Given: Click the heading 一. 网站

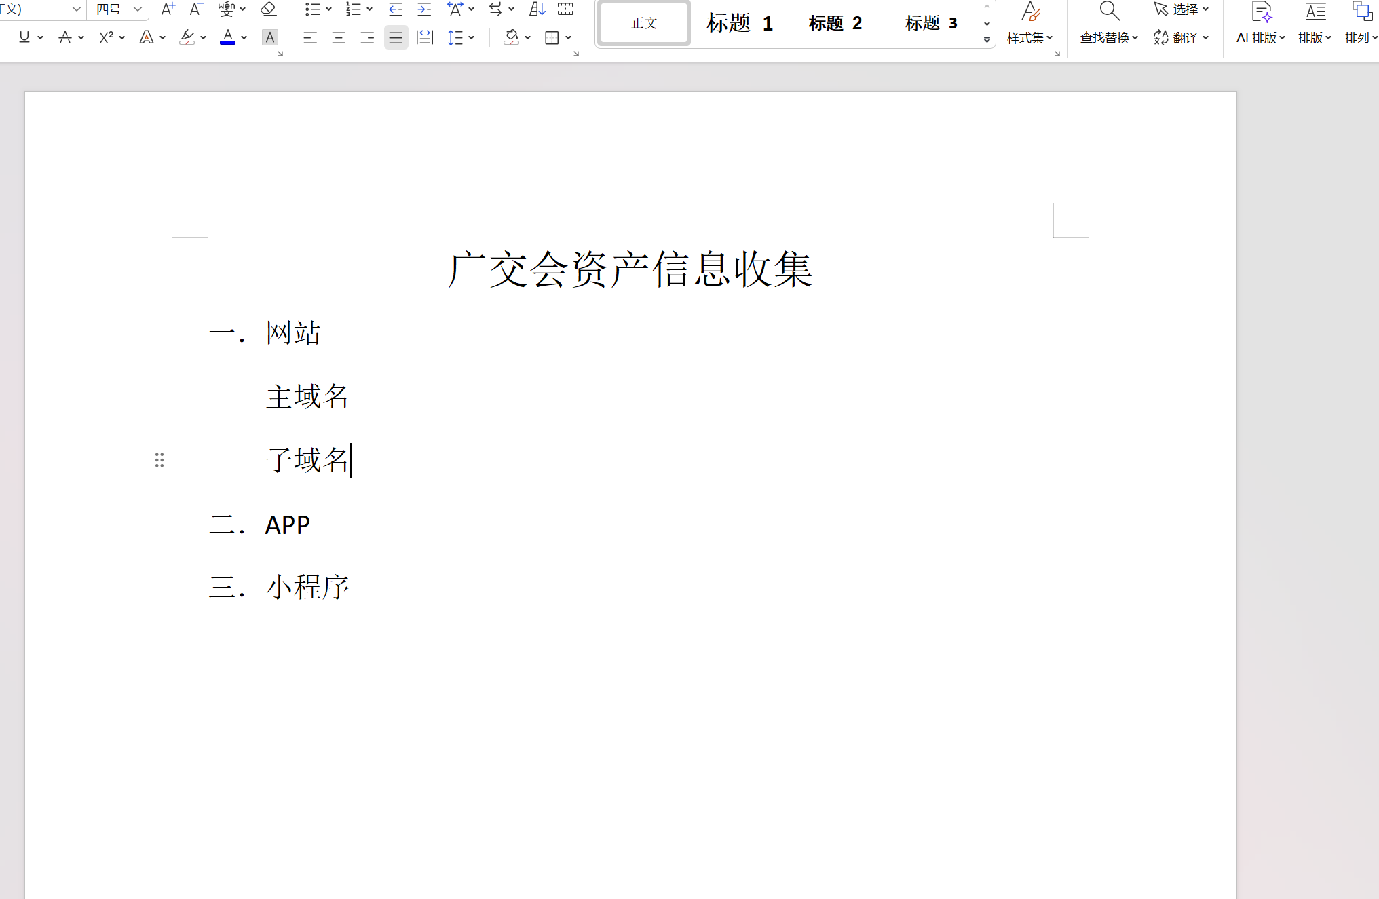Looking at the screenshot, I should [x=265, y=332].
